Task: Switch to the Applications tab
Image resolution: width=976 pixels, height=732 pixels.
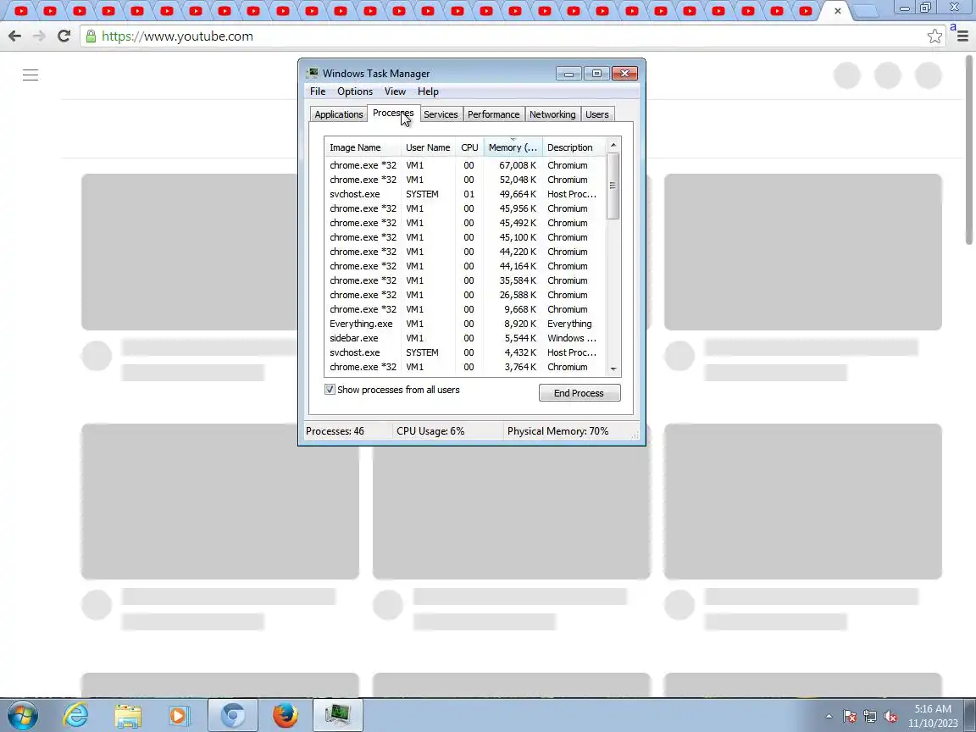Action: coord(339,114)
